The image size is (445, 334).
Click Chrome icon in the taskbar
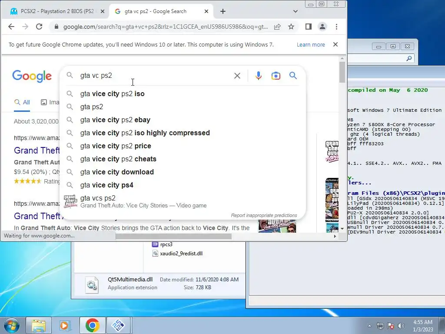(92, 325)
